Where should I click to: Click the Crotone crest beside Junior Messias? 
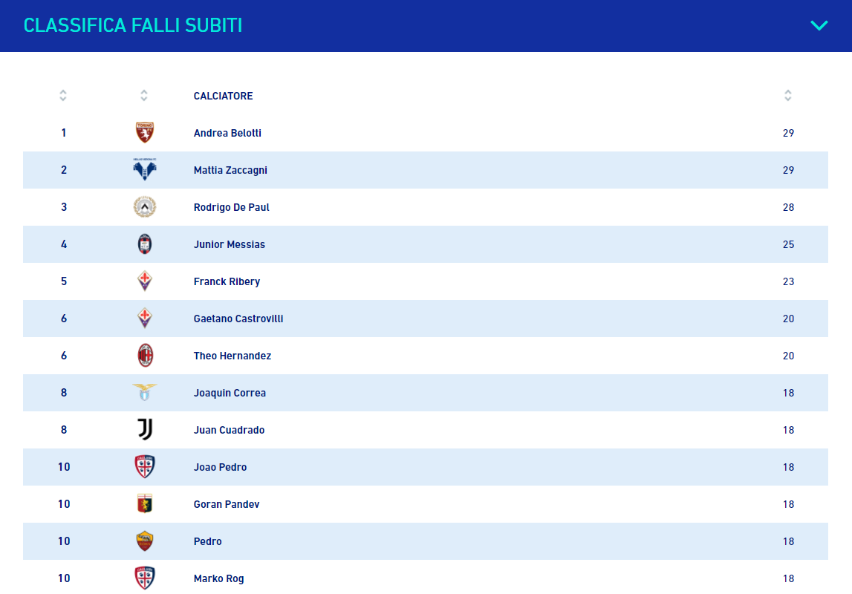(145, 244)
